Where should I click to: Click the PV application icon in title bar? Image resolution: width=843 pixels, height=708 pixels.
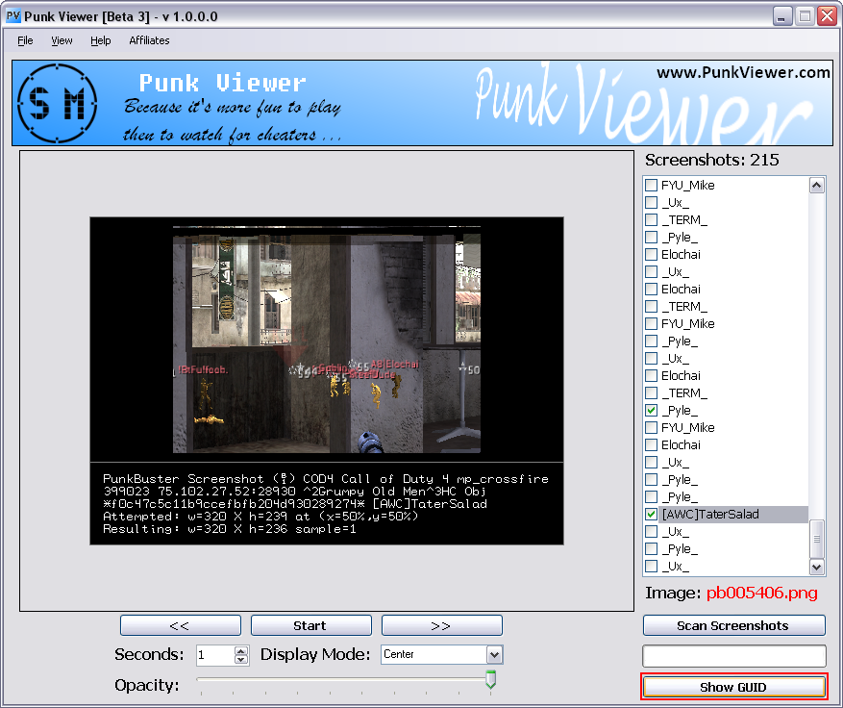(x=12, y=16)
